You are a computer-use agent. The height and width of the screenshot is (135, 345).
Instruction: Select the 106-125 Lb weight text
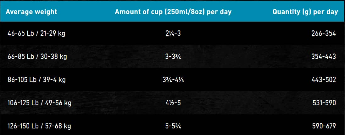point(24,103)
